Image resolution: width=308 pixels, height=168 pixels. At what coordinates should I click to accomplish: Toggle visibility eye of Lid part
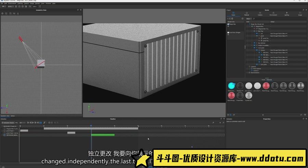(257, 34)
